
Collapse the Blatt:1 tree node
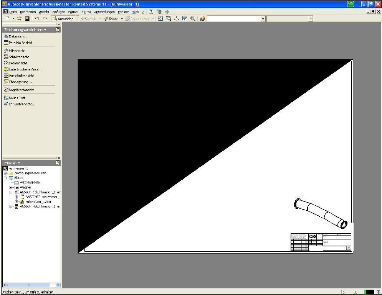pos(5,178)
